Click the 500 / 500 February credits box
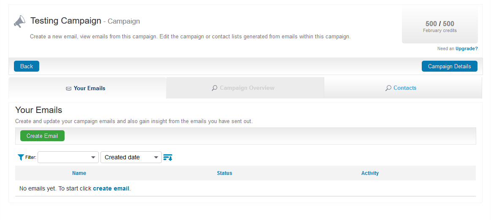The height and width of the screenshot is (220, 491). [x=439, y=26]
